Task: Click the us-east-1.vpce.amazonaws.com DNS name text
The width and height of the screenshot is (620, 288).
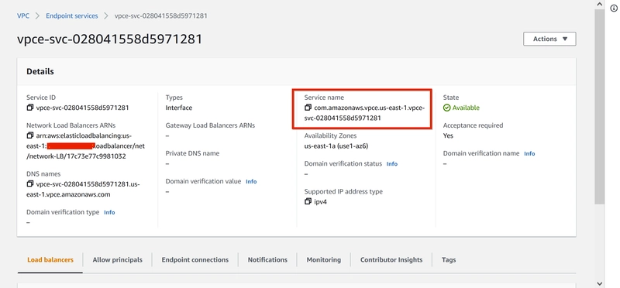Action: coord(83,189)
